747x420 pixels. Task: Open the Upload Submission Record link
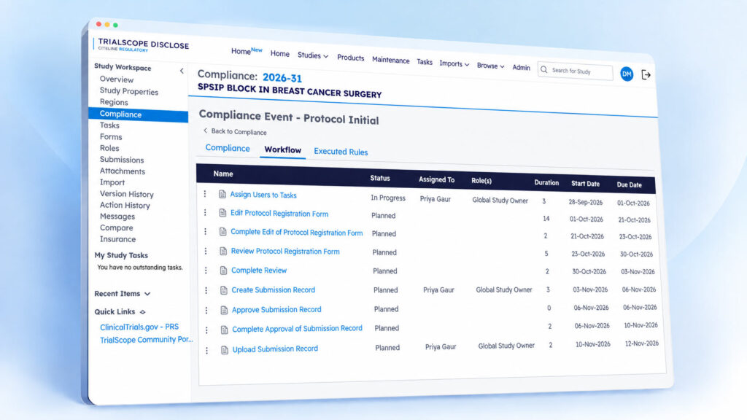coord(275,349)
